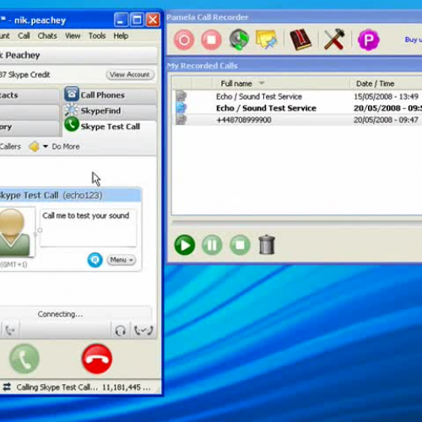Click the blue chat bubble icon

pos(95,260)
